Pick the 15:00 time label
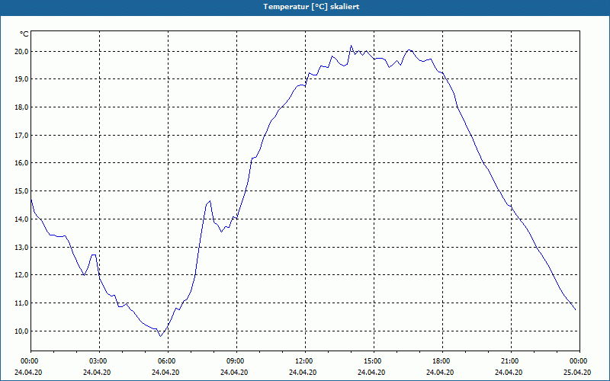Image resolution: width=610 pixels, height=381 pixels. 374,361
